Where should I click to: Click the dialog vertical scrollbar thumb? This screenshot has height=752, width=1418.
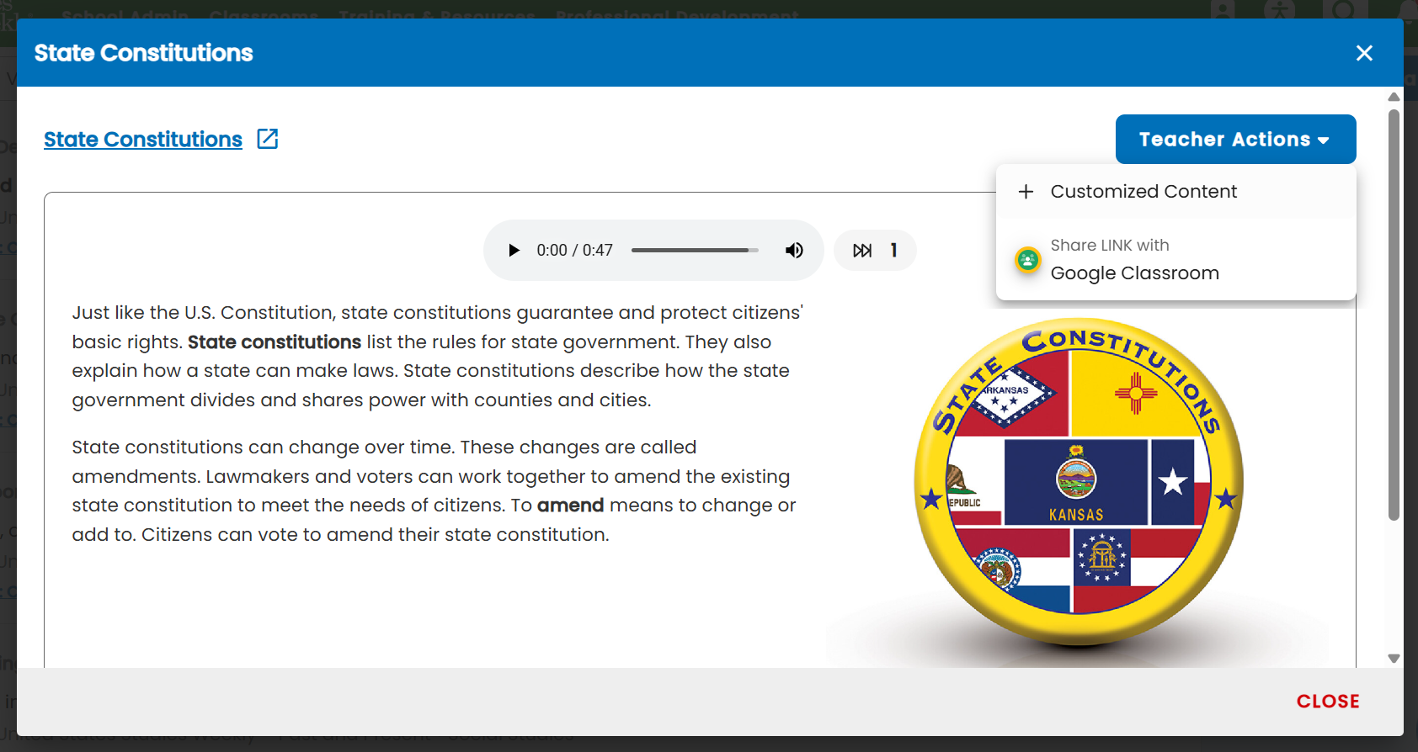[1394, 314]
